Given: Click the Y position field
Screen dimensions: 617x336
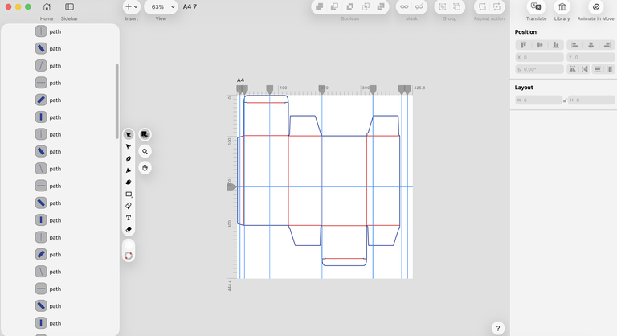Looking at the screenshot, I should click(x=590, y=58).
